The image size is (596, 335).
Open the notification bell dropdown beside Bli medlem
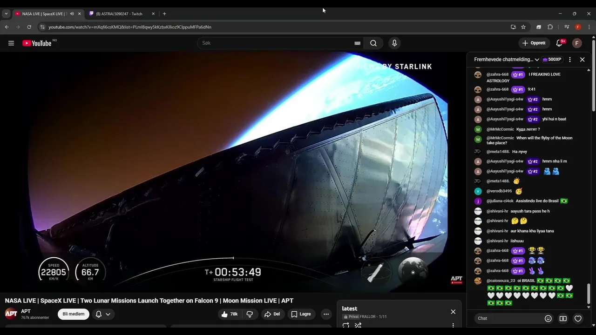(x=103, y=314)
